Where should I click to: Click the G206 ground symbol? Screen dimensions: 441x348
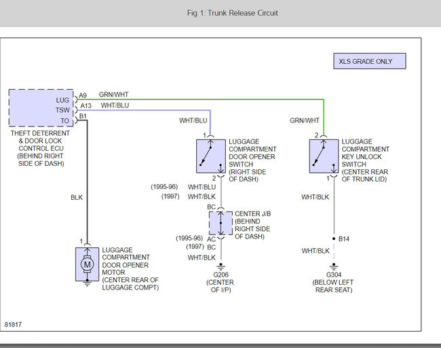coord(220,266)
